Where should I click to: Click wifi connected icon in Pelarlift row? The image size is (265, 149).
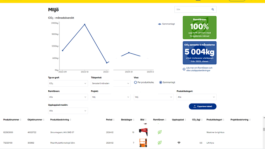pos(179,143)
